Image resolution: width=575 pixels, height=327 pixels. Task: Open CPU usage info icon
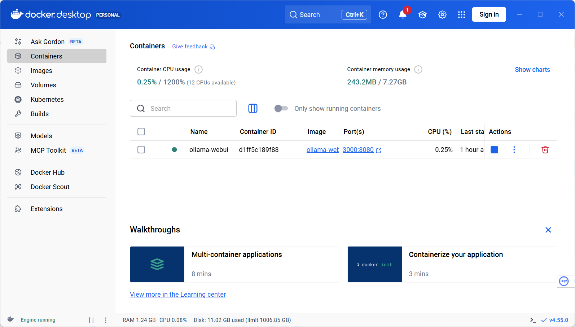click(198, 69)
